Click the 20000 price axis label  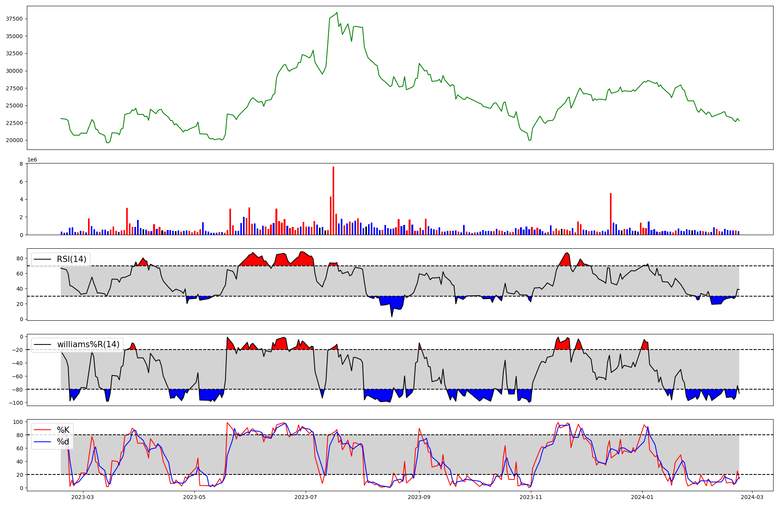click(x=14, y=140)
